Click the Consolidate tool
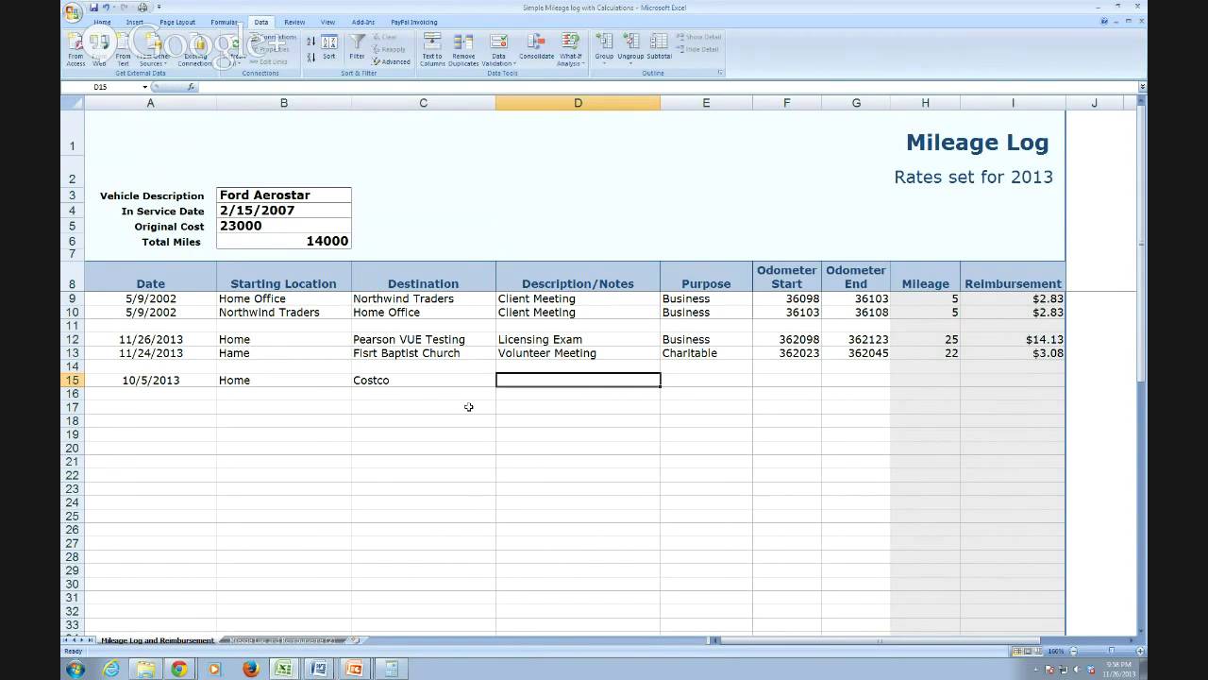This screenshot has height=680, width=1208. [x=536, y=47]
